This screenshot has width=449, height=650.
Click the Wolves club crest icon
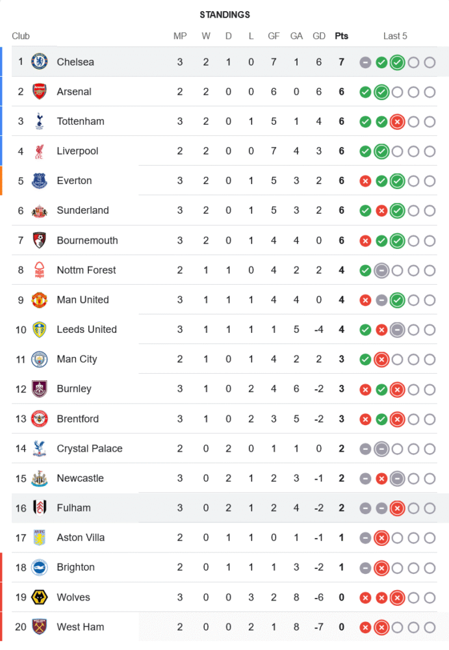tap(40, 597)
